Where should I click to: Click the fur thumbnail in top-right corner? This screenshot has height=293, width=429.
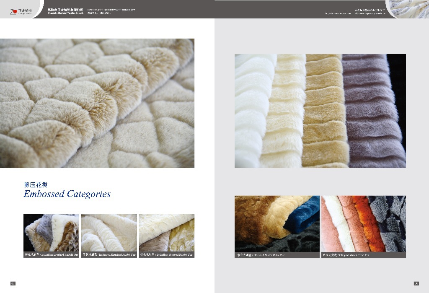pyautogui.click(x=408, y=9)
